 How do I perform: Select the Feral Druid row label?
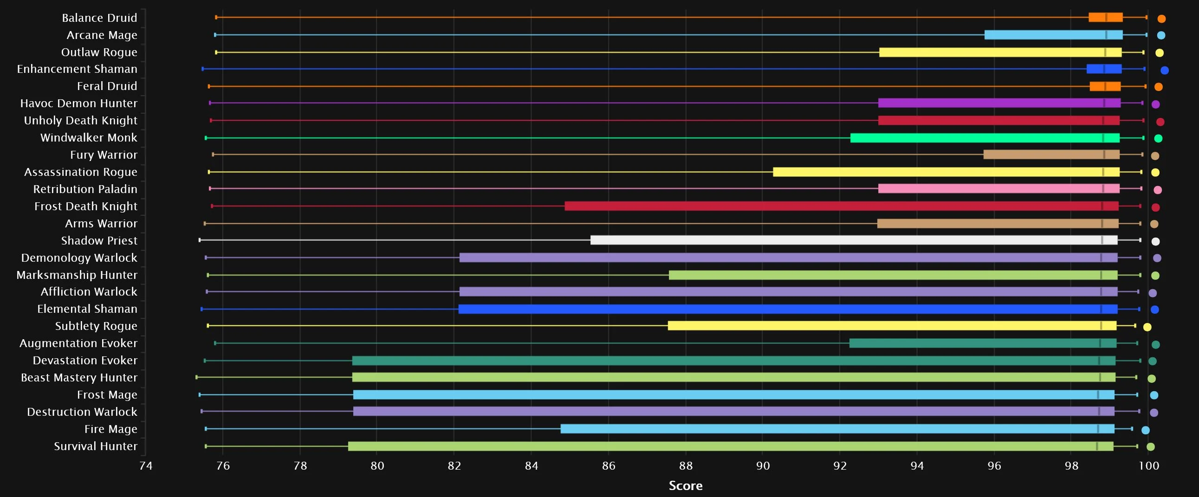(107, 86)
